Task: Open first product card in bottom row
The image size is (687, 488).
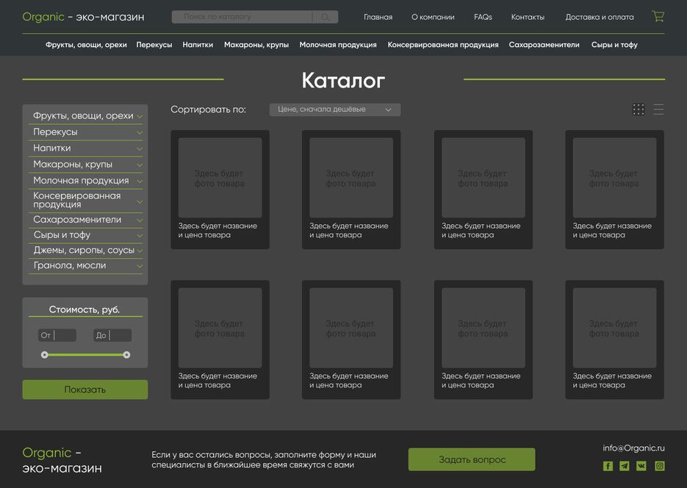Action: tap(220, 340)
